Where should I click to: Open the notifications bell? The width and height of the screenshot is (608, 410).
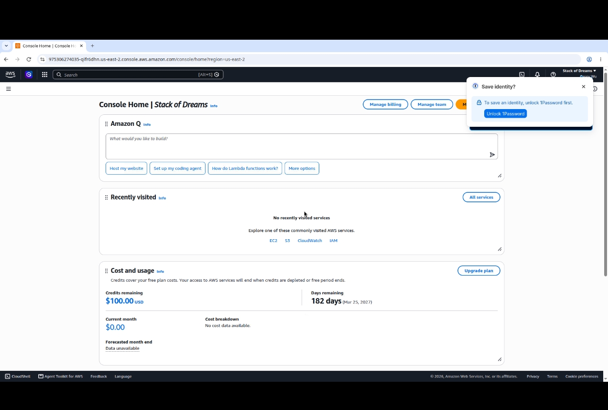[537, 75]
